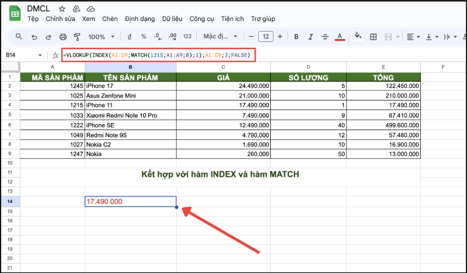Select the Kết hợp với hàm INDEX heading
Image resolution: width=467 pixels, height=273 pixels.
coord(220,174)
